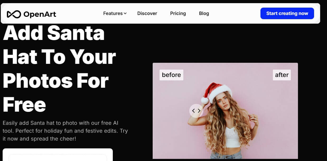Click the pink background left of the slider handle

[x=170, y=111]
